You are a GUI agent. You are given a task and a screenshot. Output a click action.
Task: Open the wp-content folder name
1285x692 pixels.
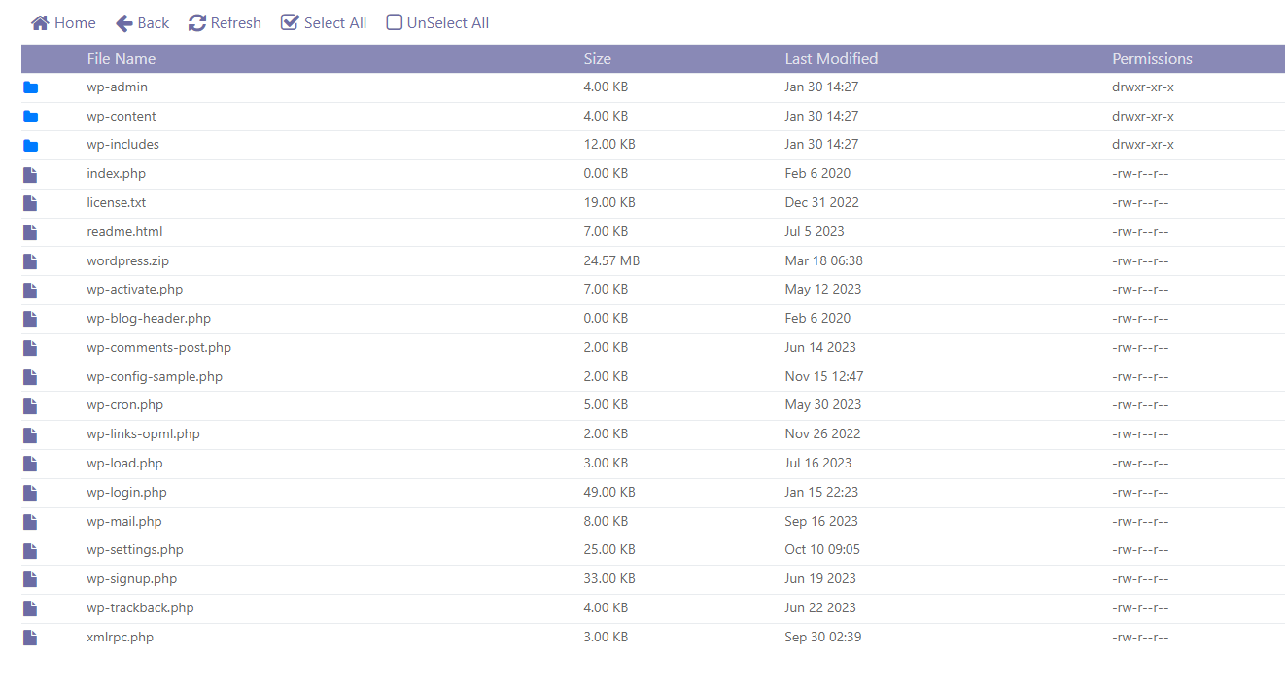pos(122,116)
